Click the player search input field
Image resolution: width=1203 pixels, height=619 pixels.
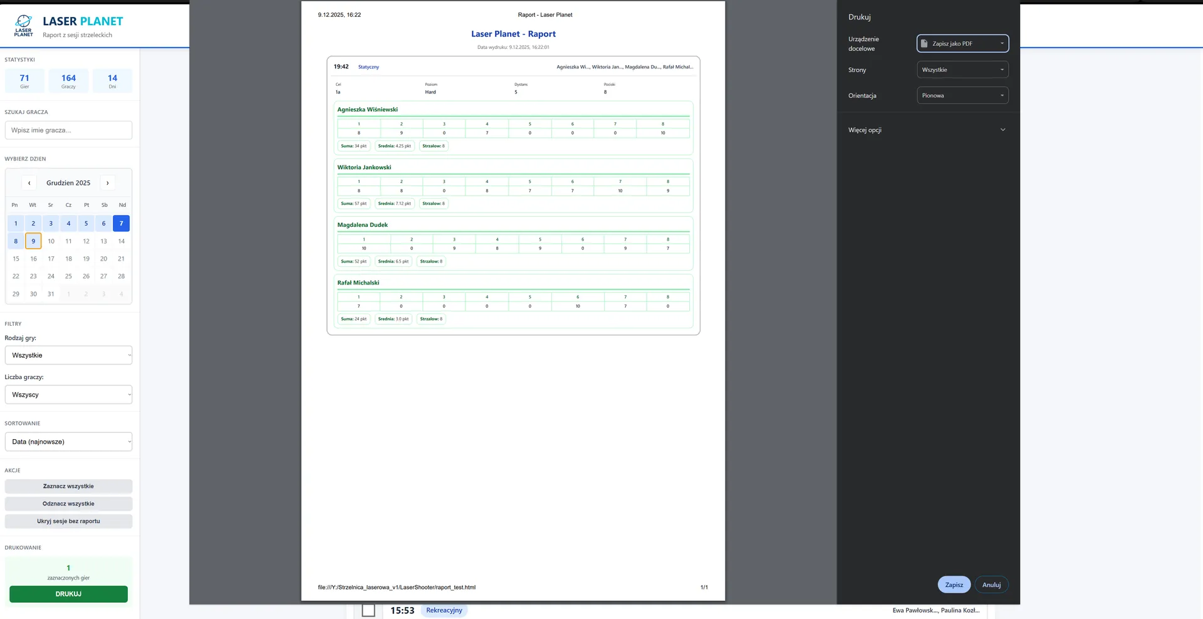click(x=68, y=130)
